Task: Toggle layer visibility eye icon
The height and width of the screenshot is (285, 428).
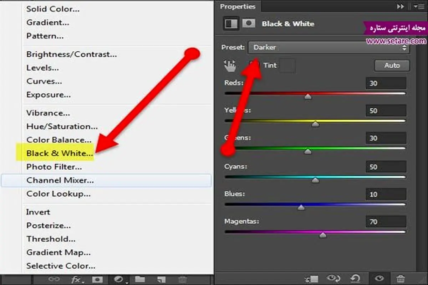Action: click(x=379, y=279)
